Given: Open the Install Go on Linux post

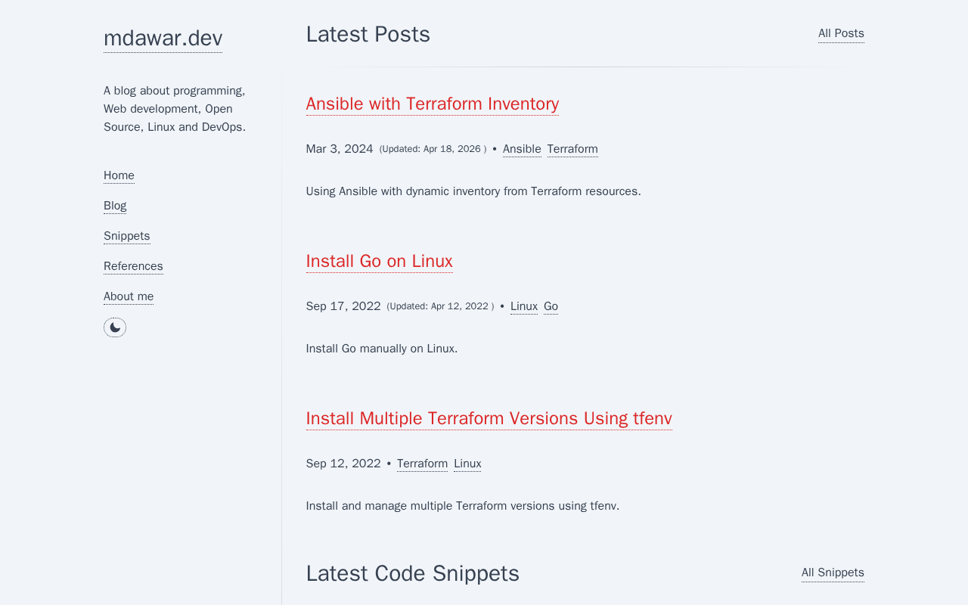Looking at the screenshot, I should [x=379, y=261].
